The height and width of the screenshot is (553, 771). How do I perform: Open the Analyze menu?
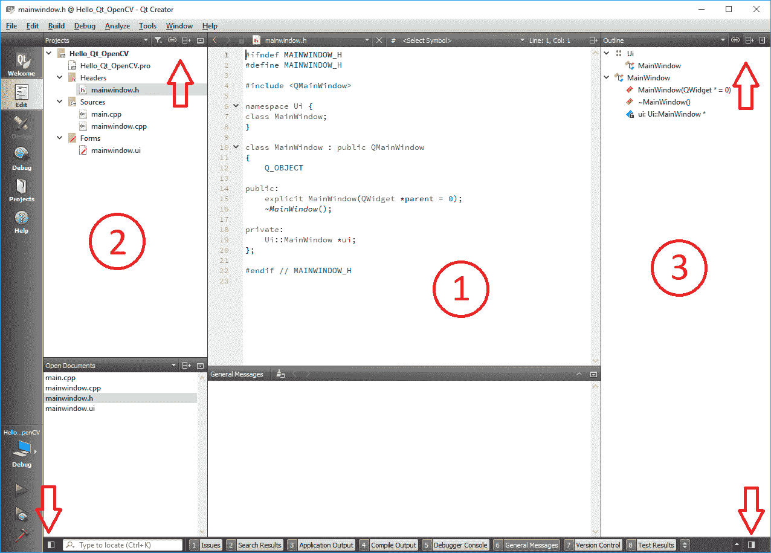tap(117, 26)
